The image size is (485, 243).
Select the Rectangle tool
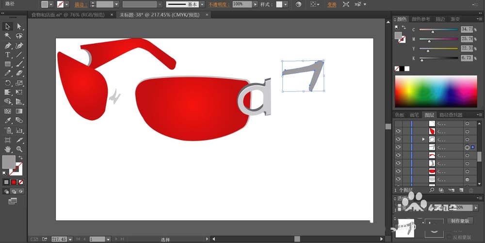8,64
